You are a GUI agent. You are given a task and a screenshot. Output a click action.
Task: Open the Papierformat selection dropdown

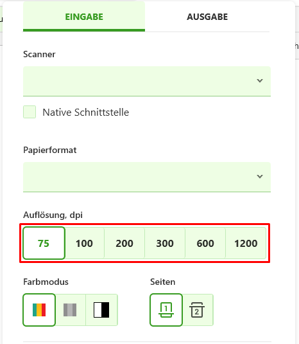[x=147, y=177]
